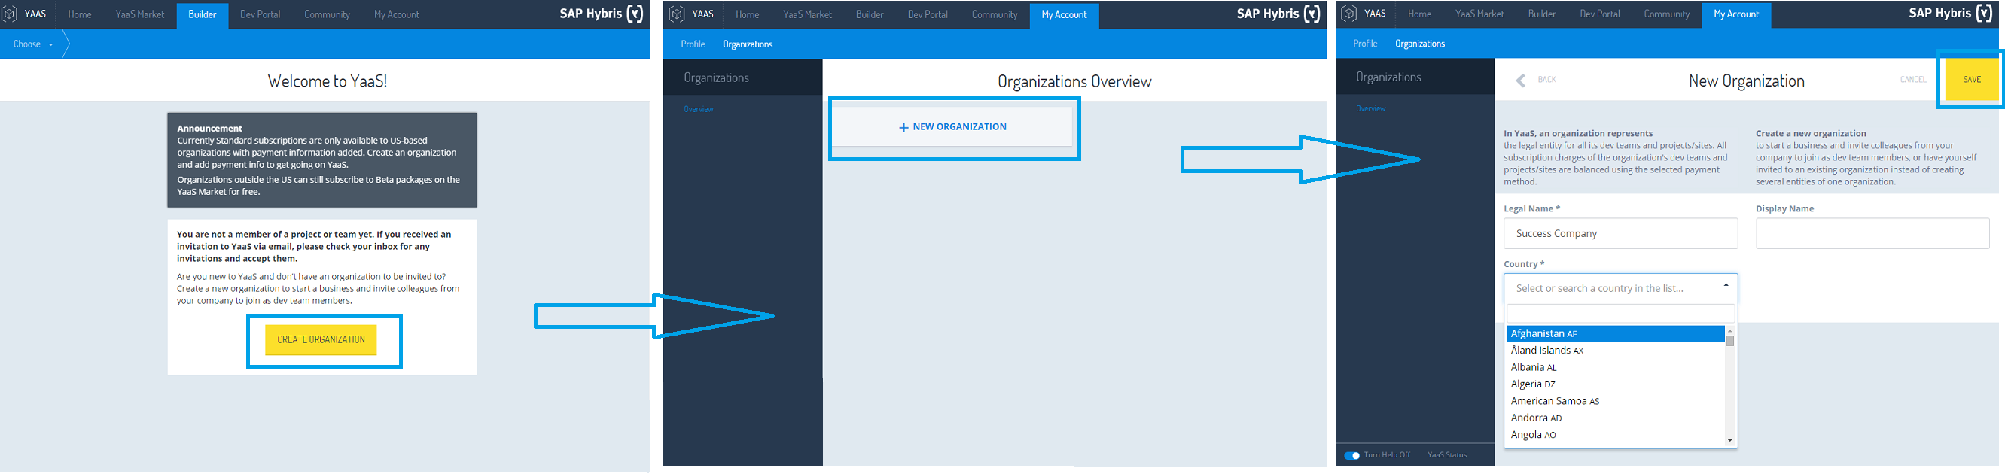
Task: Click the country list scroll down arrow
Action: 1729,441
